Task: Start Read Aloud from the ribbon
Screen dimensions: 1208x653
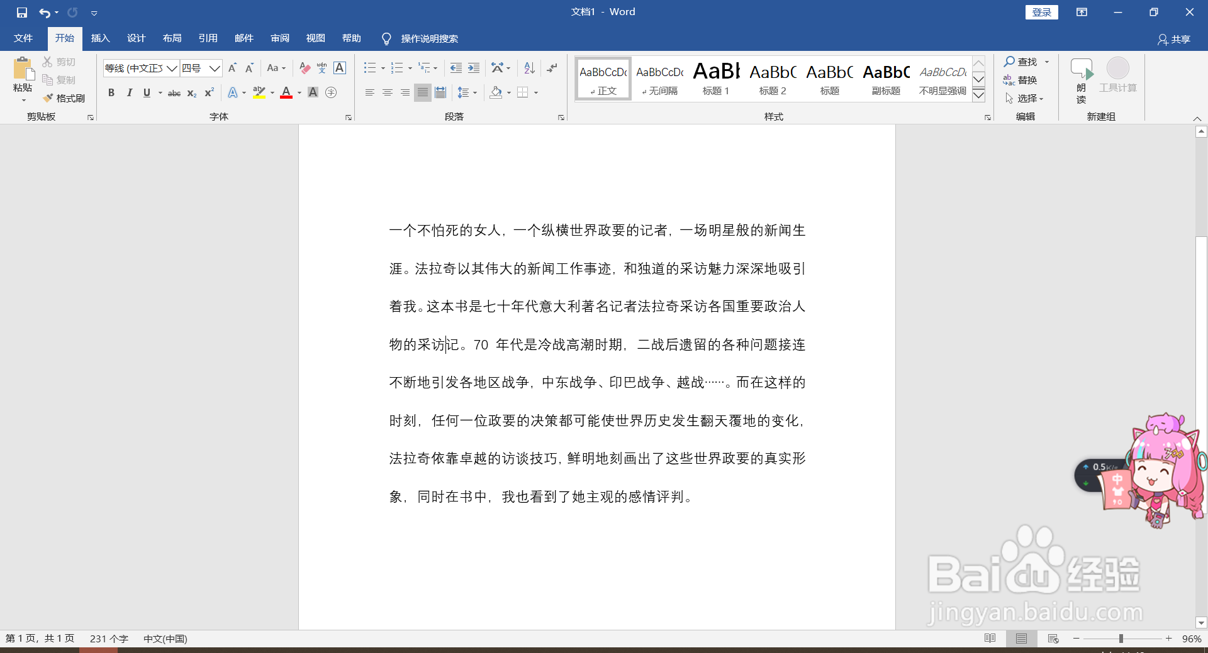Action: (1080, 79)
